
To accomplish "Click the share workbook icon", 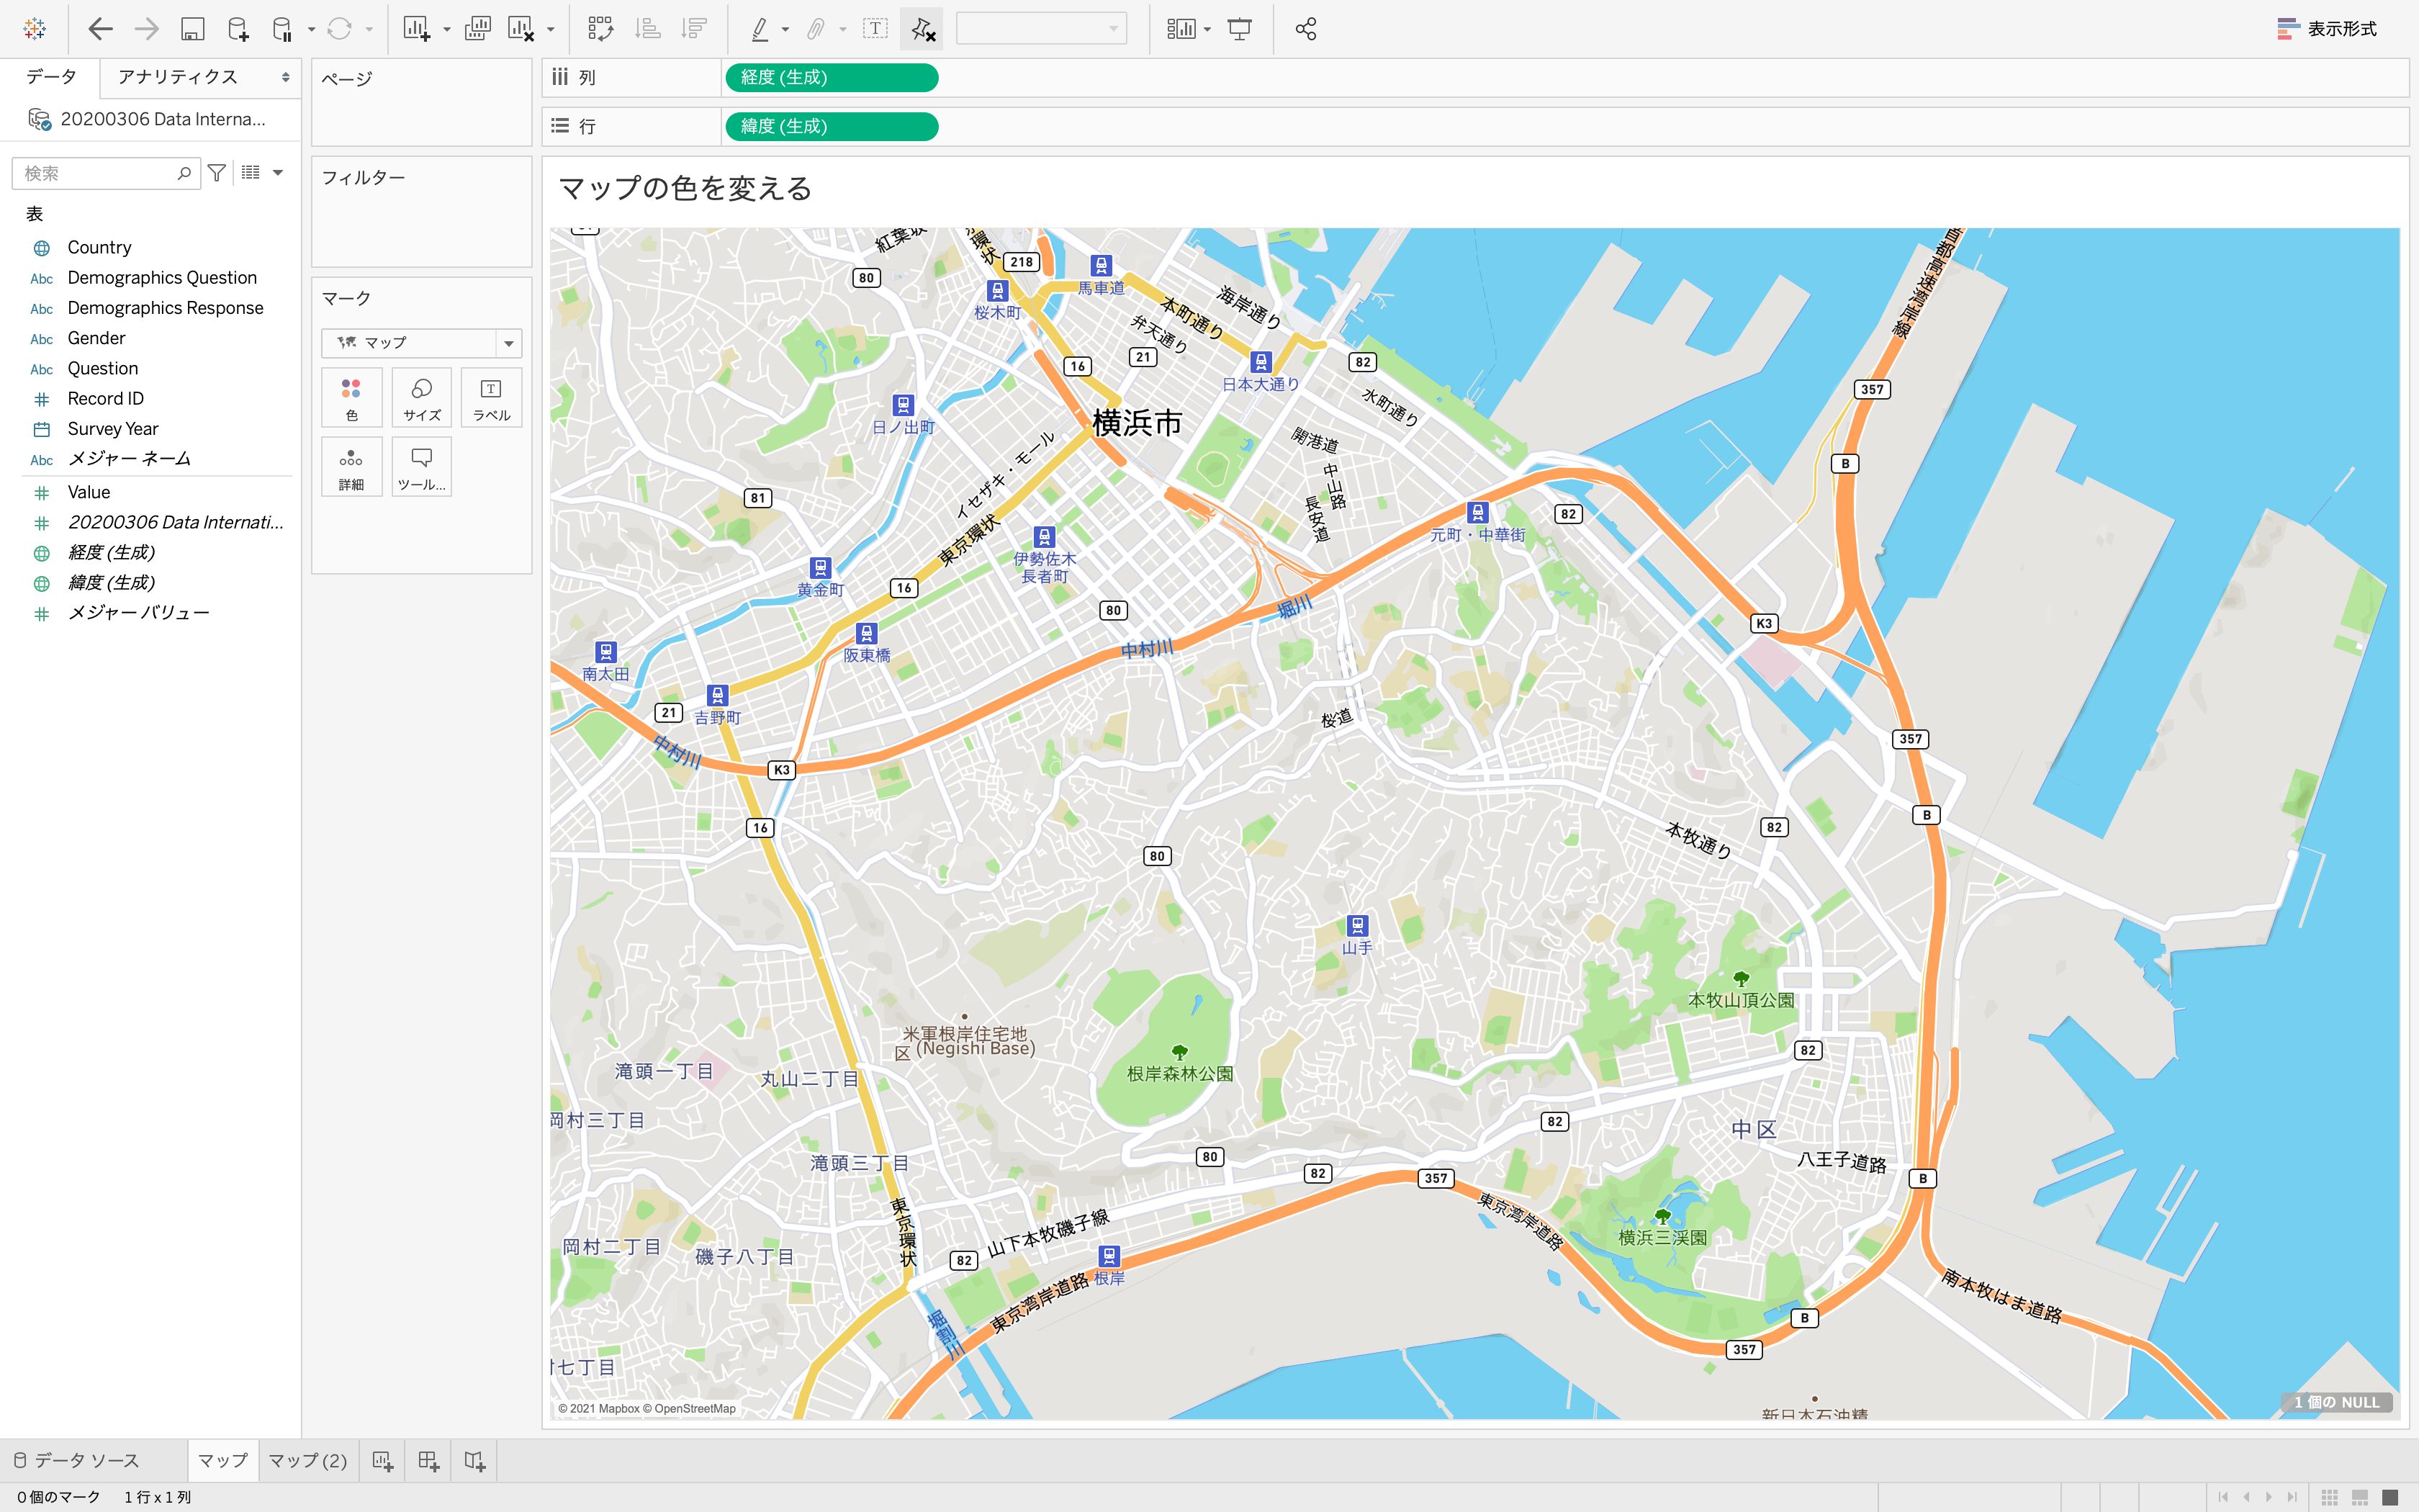I will pyautogui.click(x=1305, y=29).
